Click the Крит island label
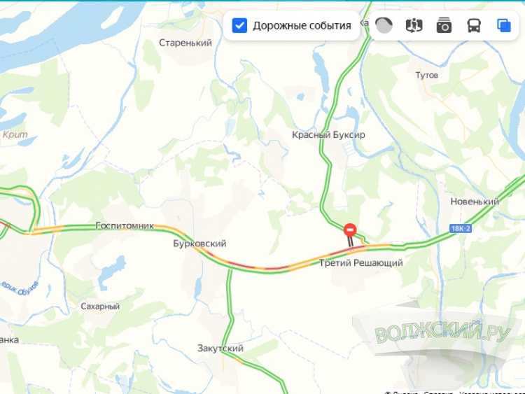Screen dimensions: 525x394 pos(15,134)
